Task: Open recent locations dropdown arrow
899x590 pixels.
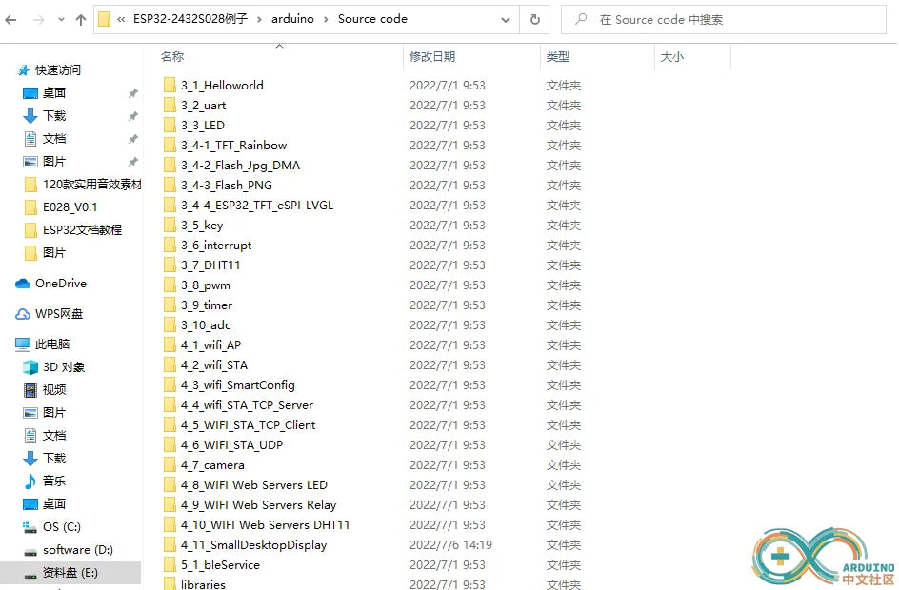Action: (x=61, y=20)
